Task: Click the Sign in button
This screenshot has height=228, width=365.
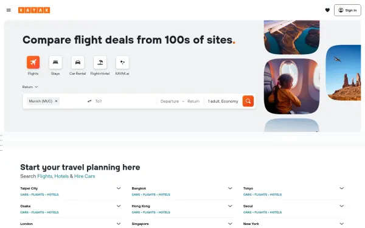Action: tap(347, 10)
